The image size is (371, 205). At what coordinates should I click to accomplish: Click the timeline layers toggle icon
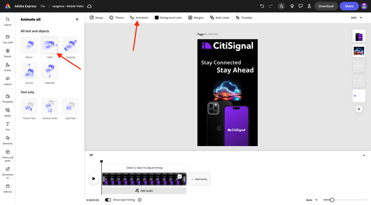[91, 156]
